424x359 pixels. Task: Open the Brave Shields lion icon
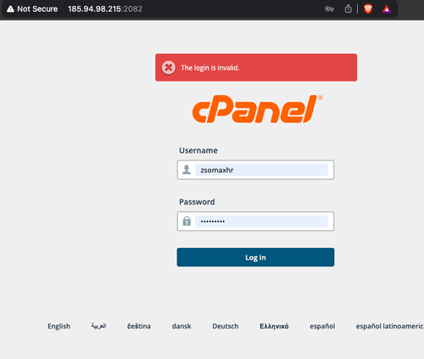point(368,9)
